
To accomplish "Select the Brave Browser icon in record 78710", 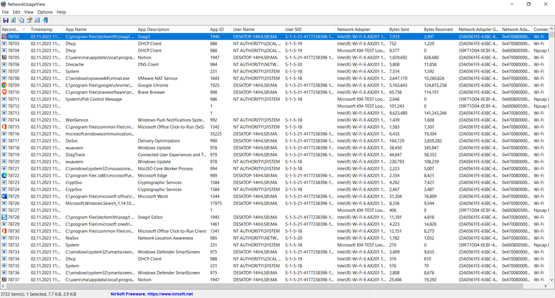I will coord(5,92).
